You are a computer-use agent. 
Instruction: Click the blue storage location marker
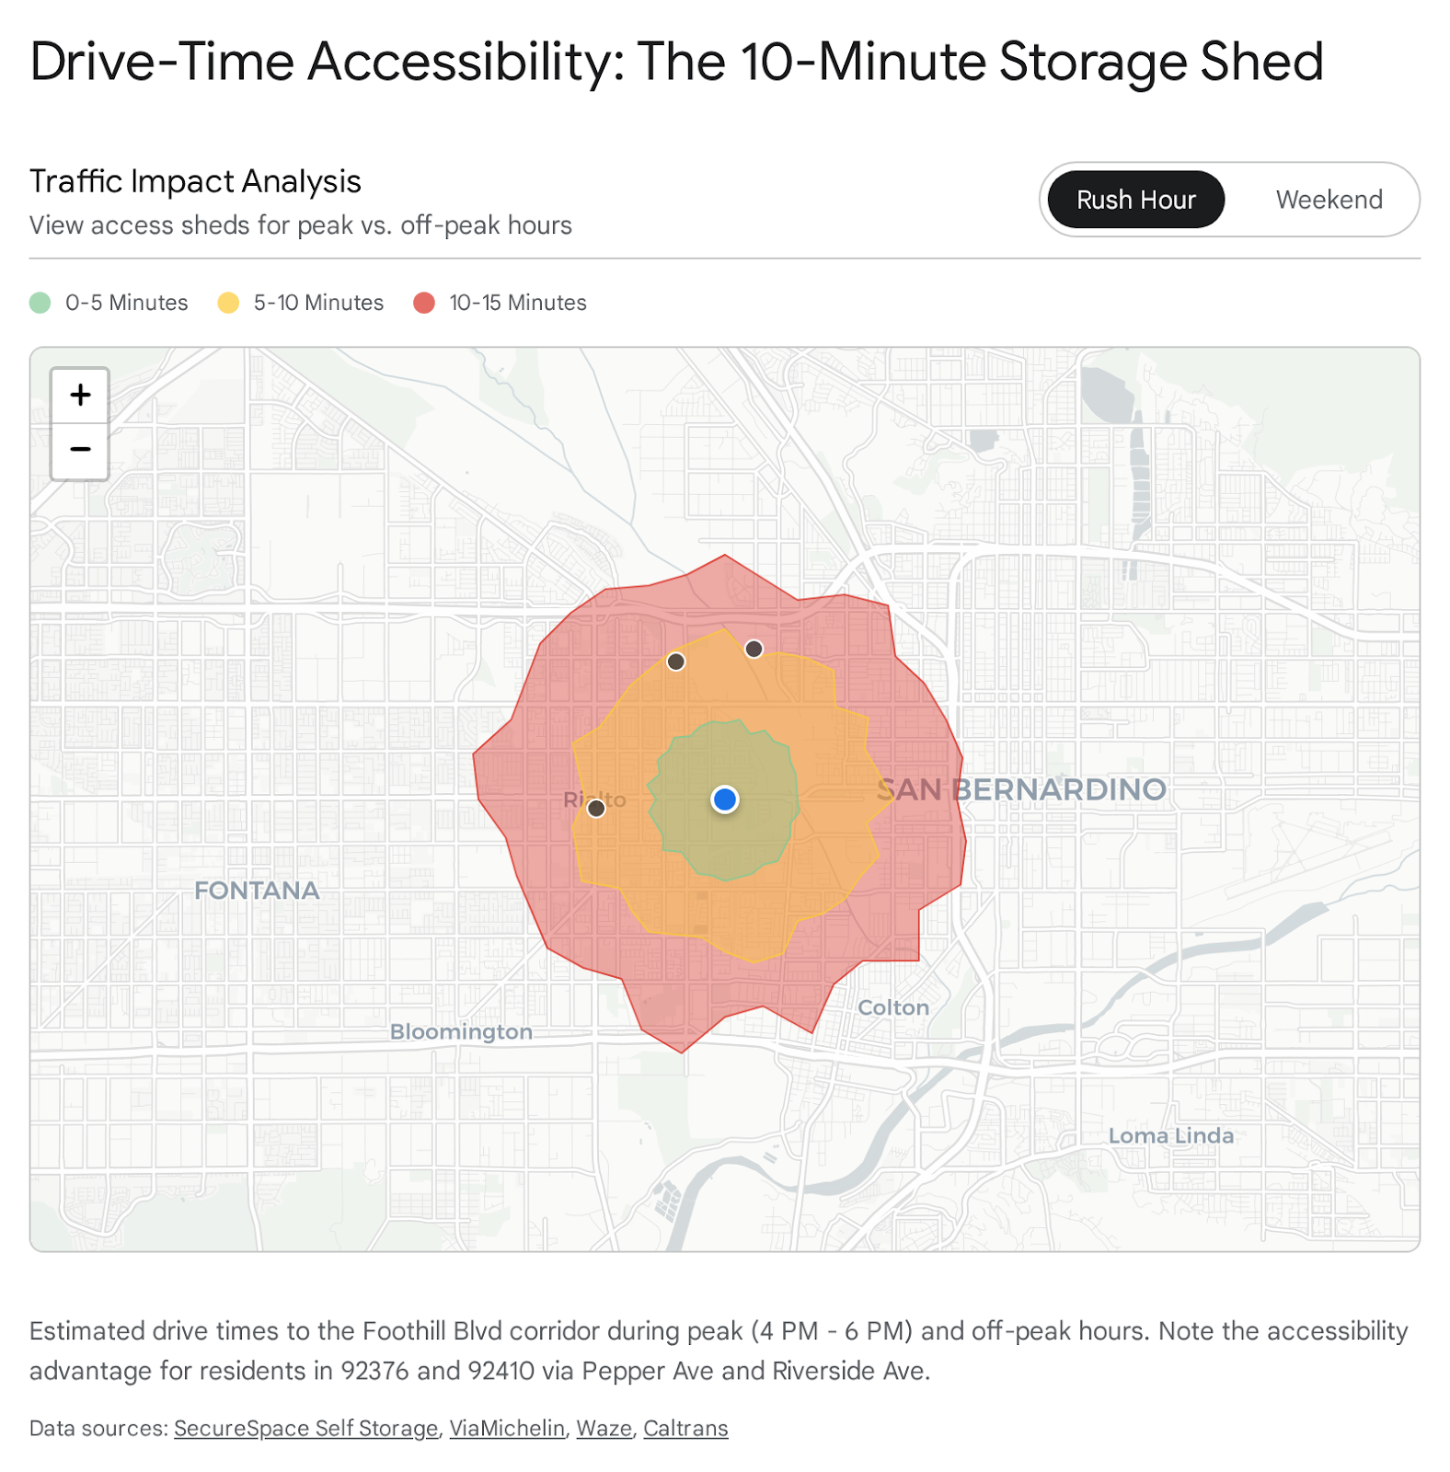725,799
